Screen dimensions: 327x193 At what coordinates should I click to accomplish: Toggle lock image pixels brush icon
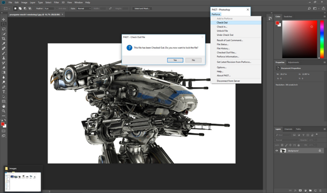(286, 145)
